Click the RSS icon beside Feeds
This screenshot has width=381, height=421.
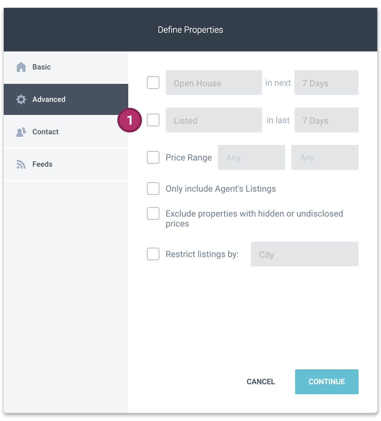pos(21,164)
